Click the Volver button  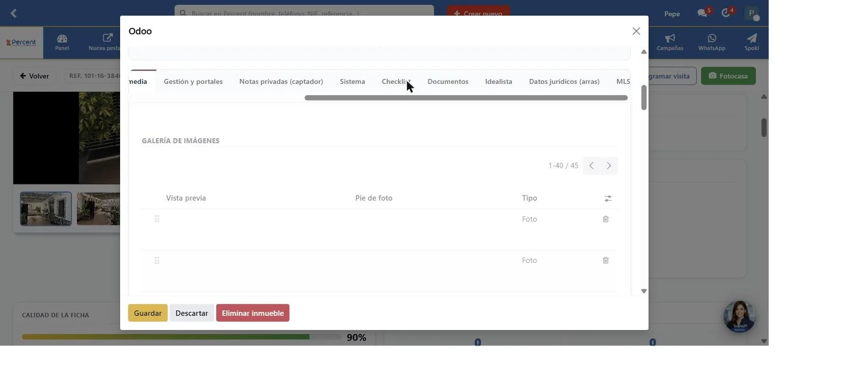point(35,76)
